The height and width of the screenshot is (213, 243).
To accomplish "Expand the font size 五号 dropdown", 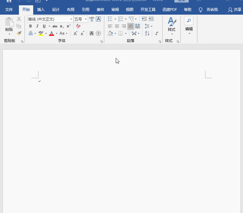I will (x=86, y=19).
